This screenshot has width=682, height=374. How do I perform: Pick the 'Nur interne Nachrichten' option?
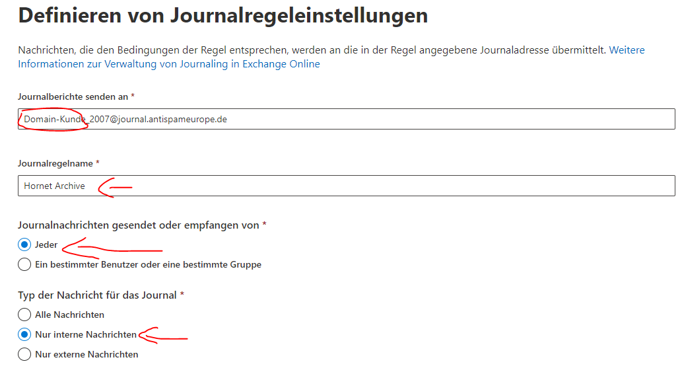coord(24,334)
